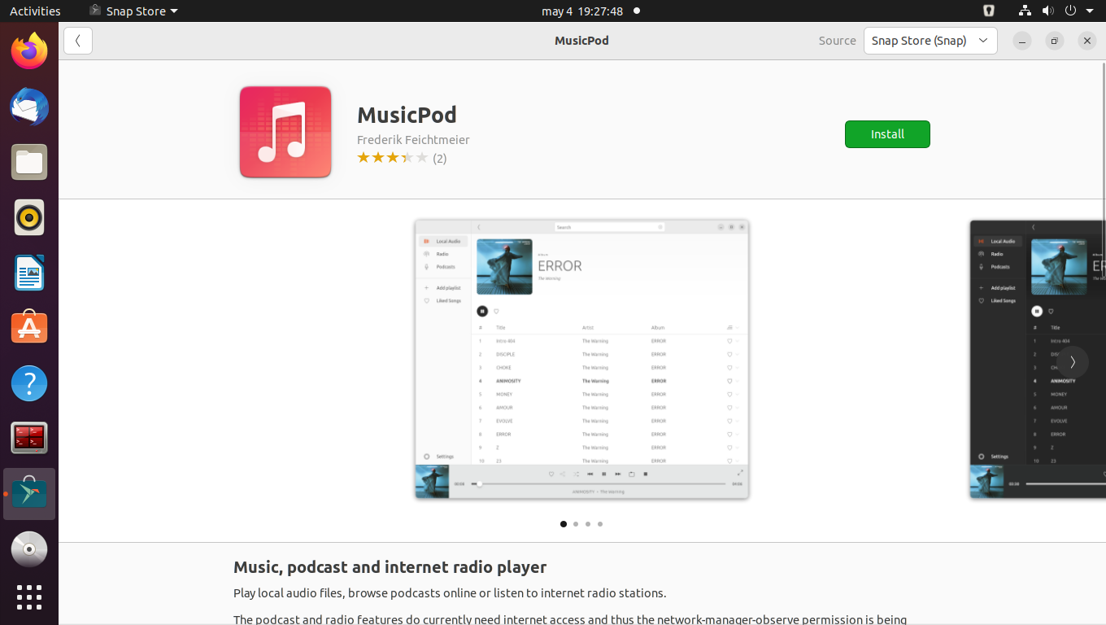
Task: Launch Firefox from the dock
Action: [x=29, y=52]
